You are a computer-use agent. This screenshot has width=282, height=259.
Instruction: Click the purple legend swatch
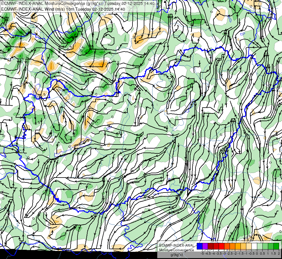point(205,246)
